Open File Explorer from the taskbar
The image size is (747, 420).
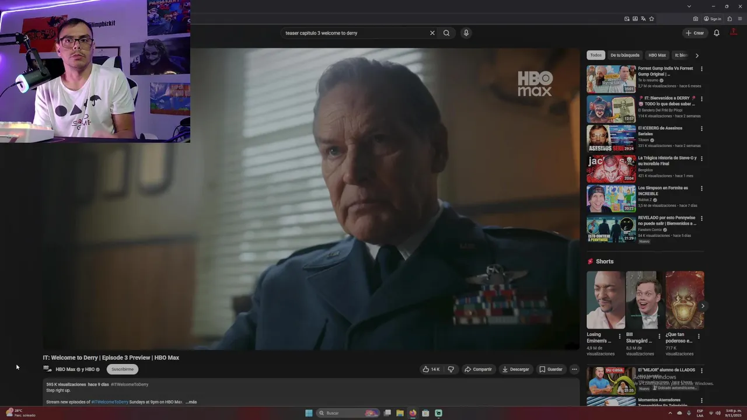tap(400, 413)
